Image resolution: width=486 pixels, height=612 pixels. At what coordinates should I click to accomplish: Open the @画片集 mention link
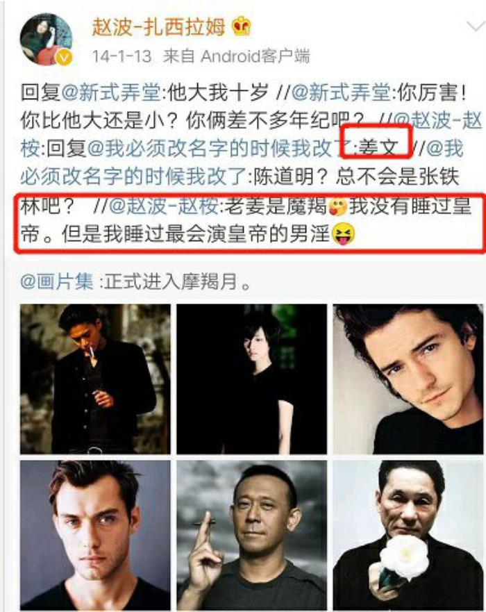pyautogui.click(x=56, y=281)
